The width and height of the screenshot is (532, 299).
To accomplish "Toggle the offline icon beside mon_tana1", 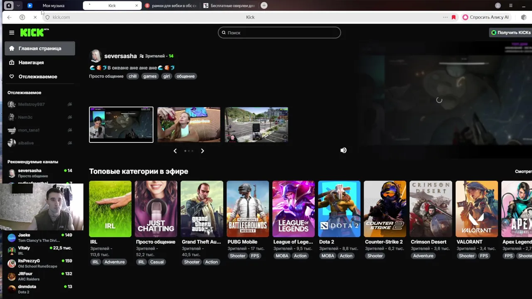I will (70, 130).
